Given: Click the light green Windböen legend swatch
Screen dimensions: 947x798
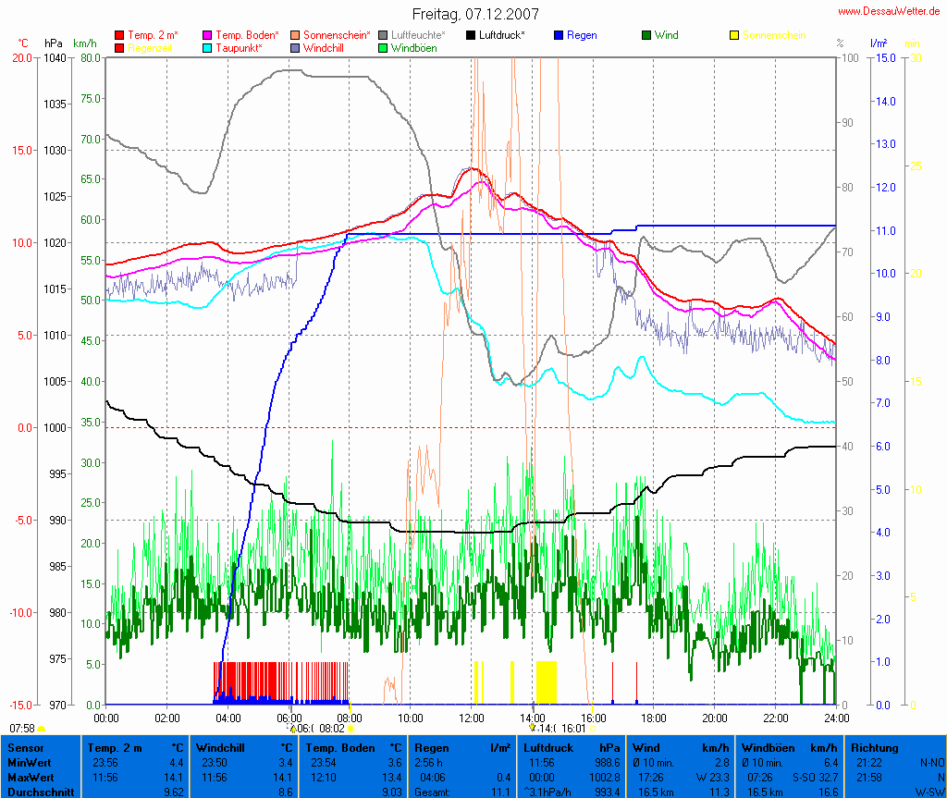Looking at the screenshot, I should tap(384, 48).
